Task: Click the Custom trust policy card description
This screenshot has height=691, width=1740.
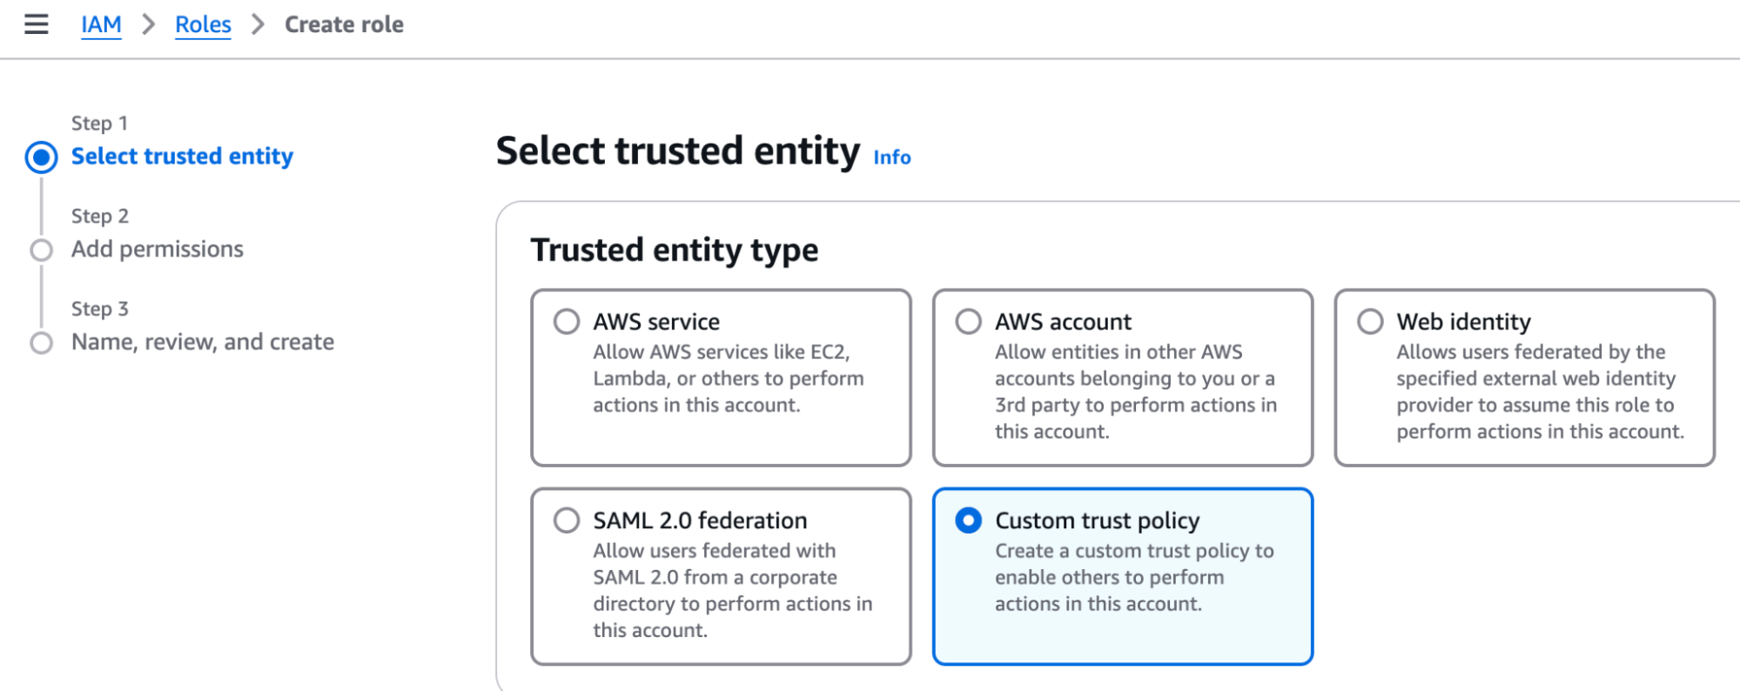Action: pyautogui.click(x=1134, y=577)
